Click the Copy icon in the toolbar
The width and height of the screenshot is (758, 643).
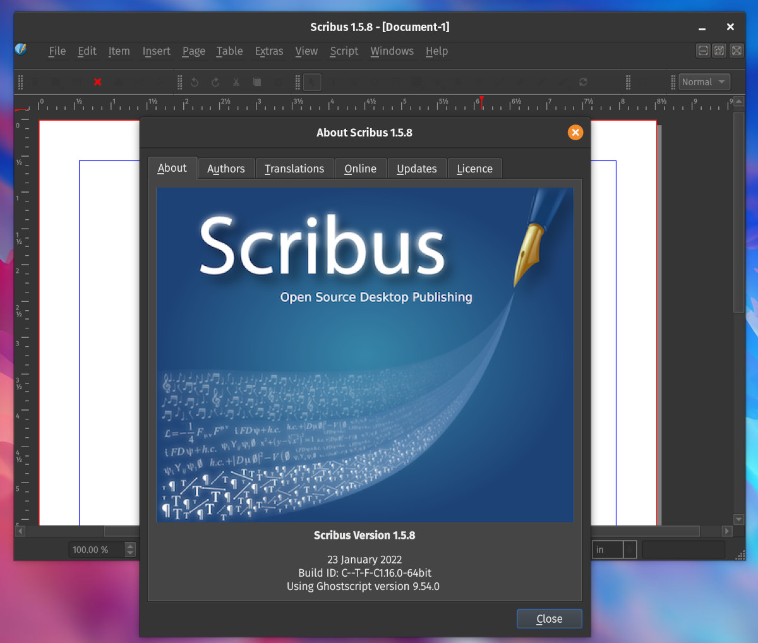click(257, 82)
